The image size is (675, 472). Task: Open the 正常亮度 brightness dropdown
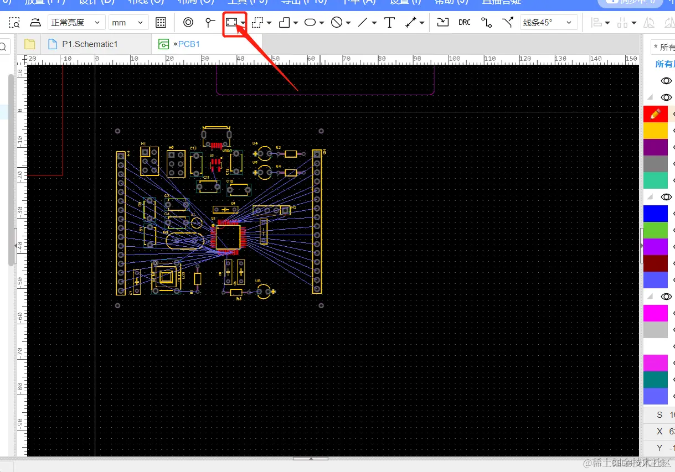click(x=76, y=23)
